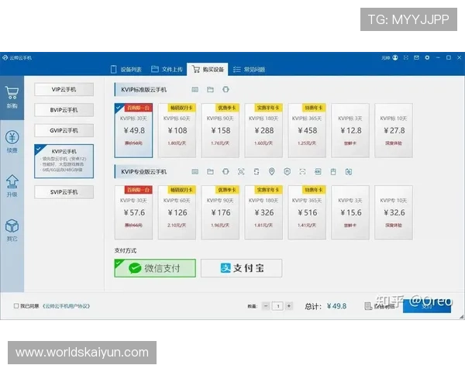Tick the 我已同意 agreement checkbox
Screen dimensions: 465x372
[x=16, y=306]
